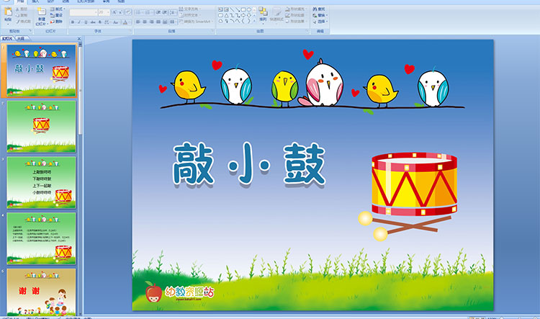Open the font size dropdown
The image size is (540, 319).
[x=108, y=12]
